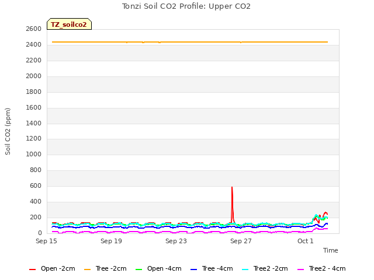Click the red Open -2cm legend swatch
This screenshot has width=374, height=280.
click(x=32, y=269)
